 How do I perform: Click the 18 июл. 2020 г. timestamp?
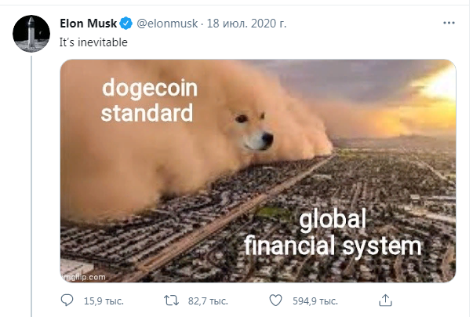pyautogui.click(x=246, y=24)
